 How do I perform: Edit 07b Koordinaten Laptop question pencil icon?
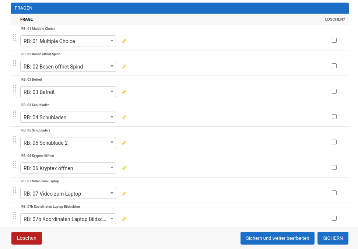(124, 219)
